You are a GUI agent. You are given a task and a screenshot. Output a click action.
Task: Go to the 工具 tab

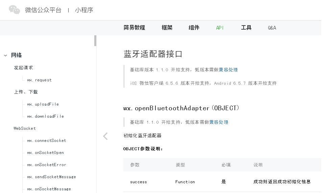click(246, 28)
